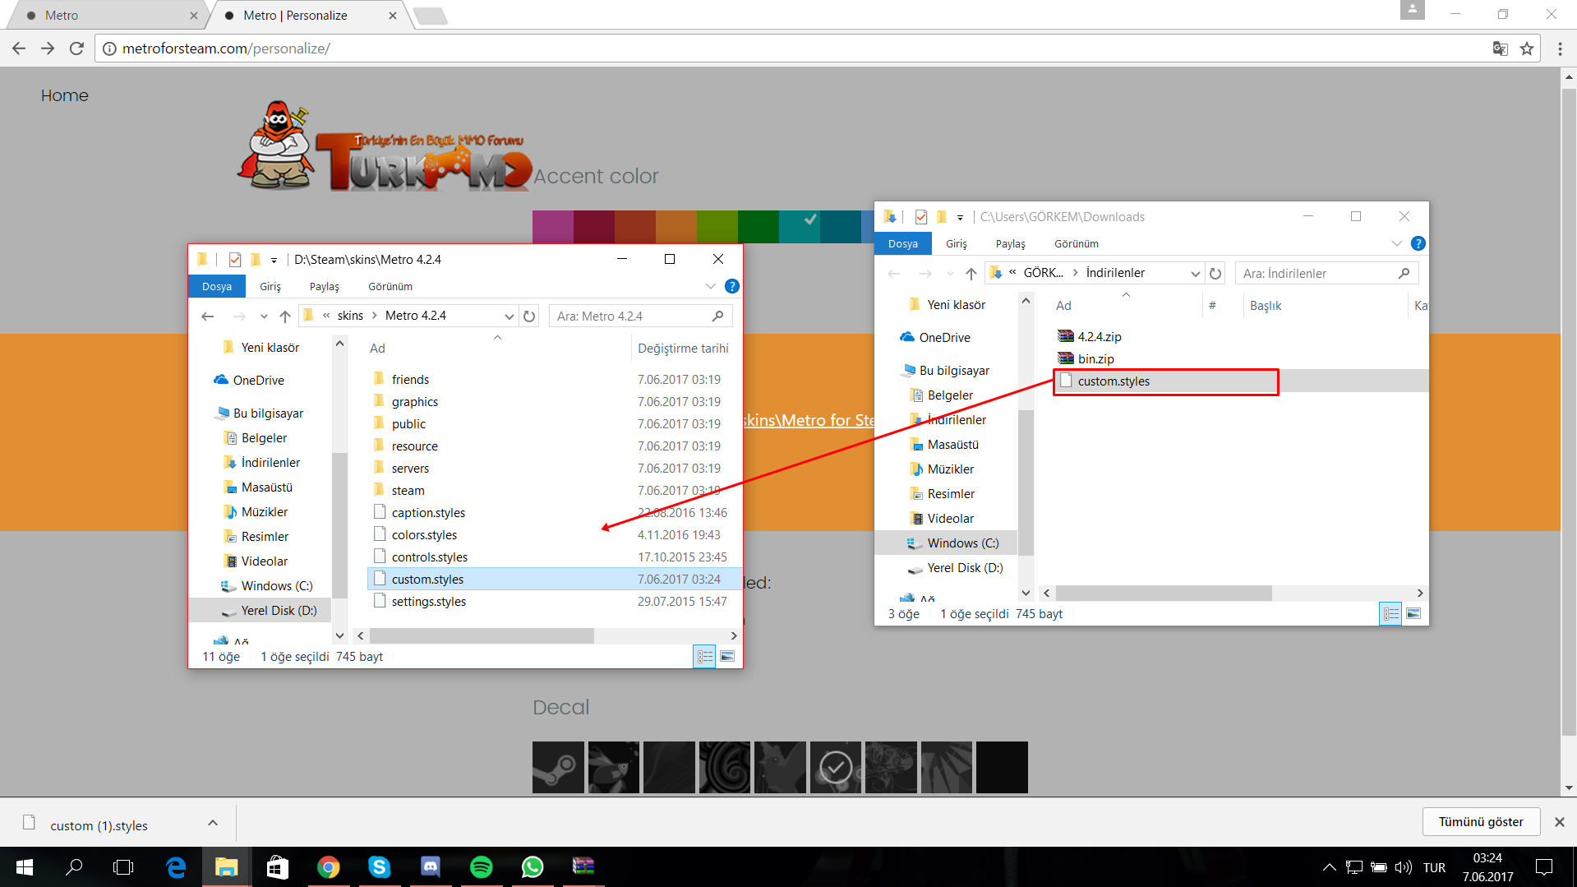The image size is (1577, 887).
Task: Show hidden system tray icons
Action: (1329, 866)
